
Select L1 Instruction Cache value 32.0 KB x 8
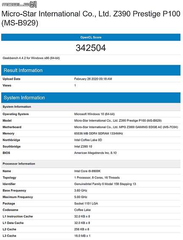coord(82,216)
